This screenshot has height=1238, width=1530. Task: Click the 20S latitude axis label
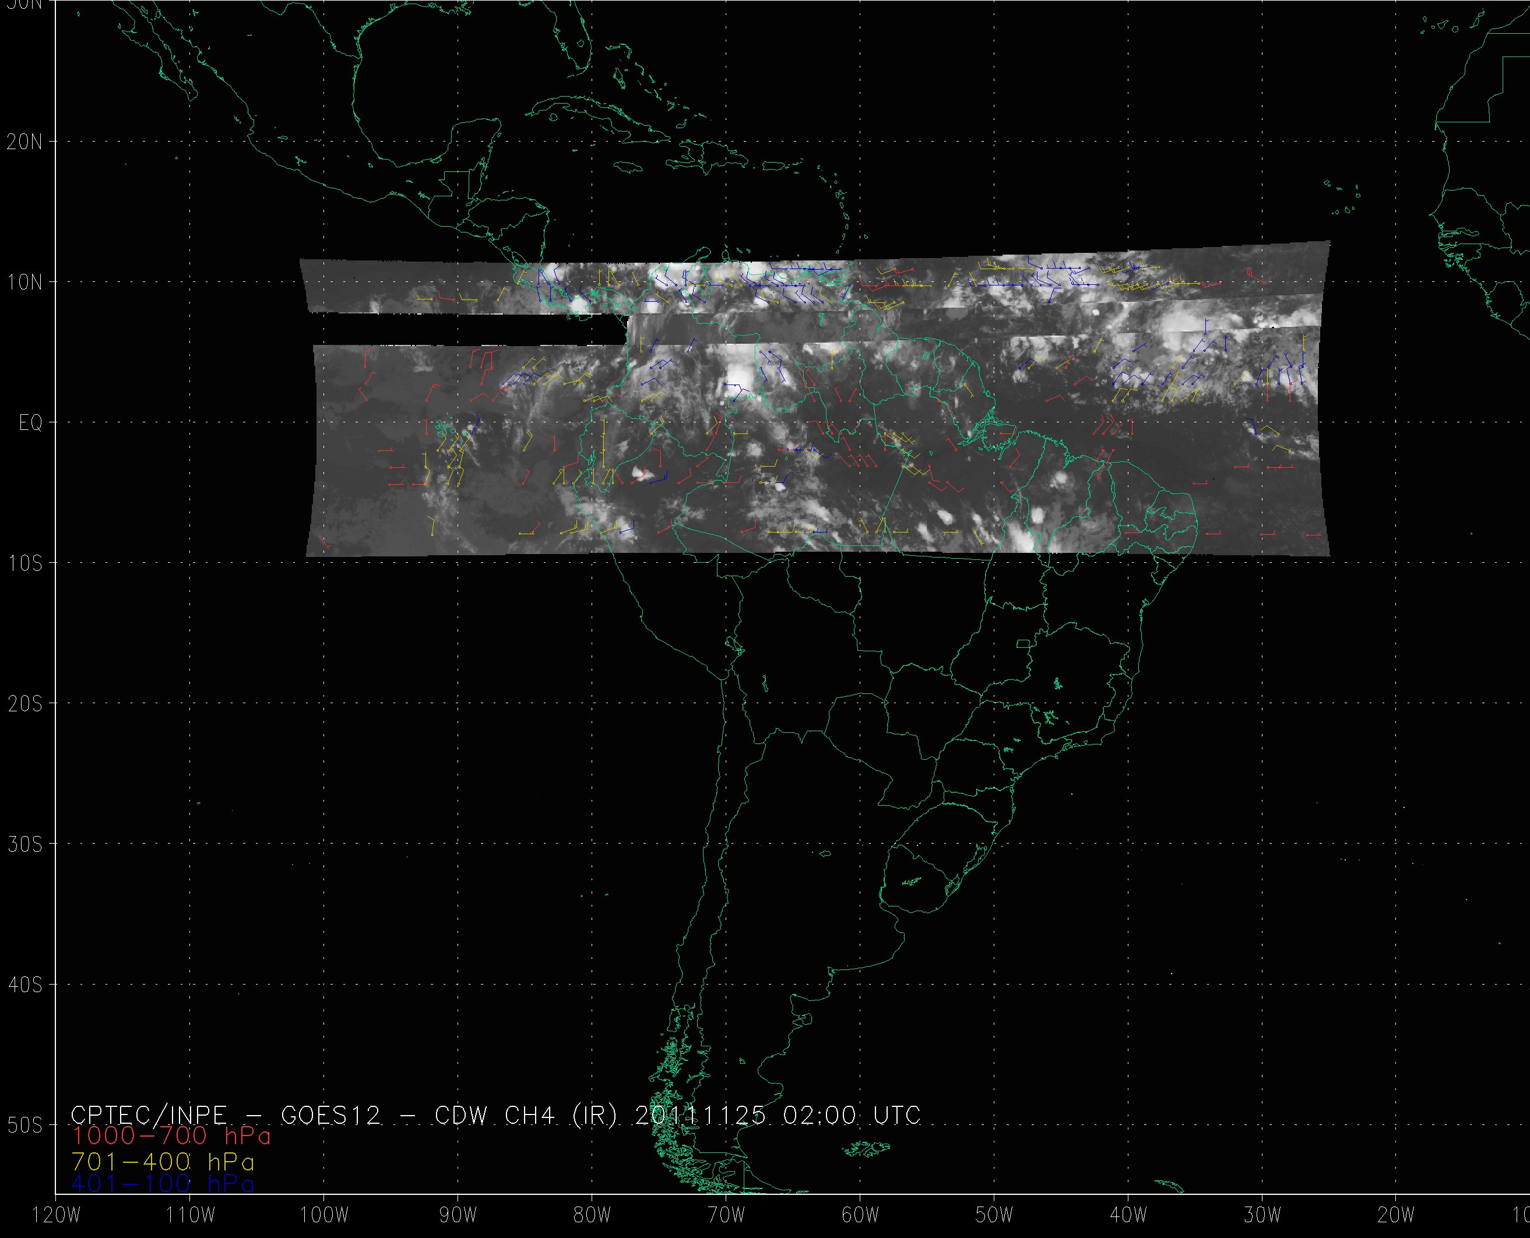click(x=25, y=704)
